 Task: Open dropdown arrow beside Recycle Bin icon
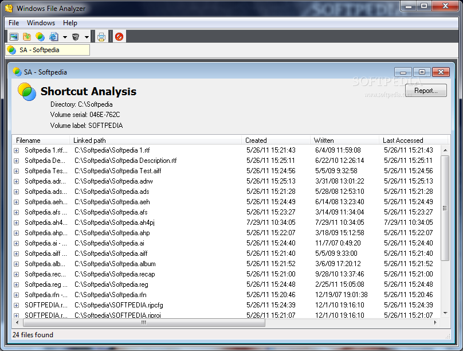coord(87,37)
